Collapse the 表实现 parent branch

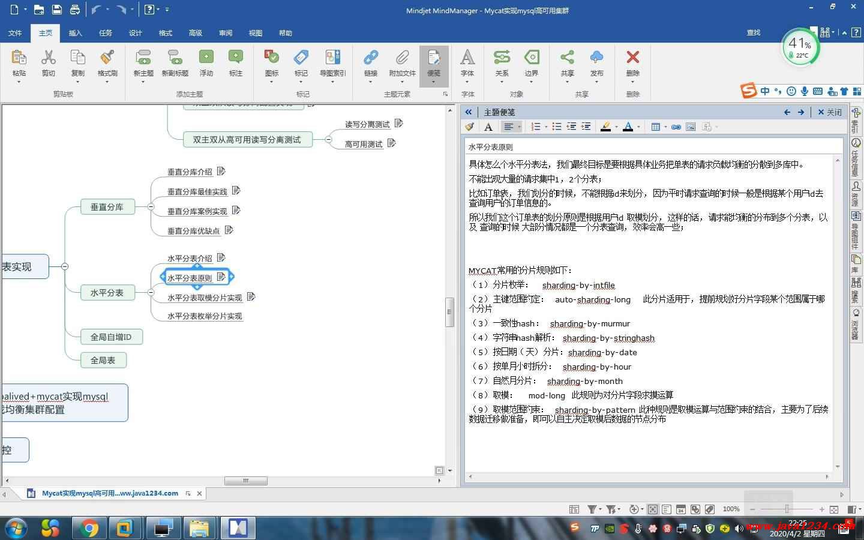click(x=65, y=266)
